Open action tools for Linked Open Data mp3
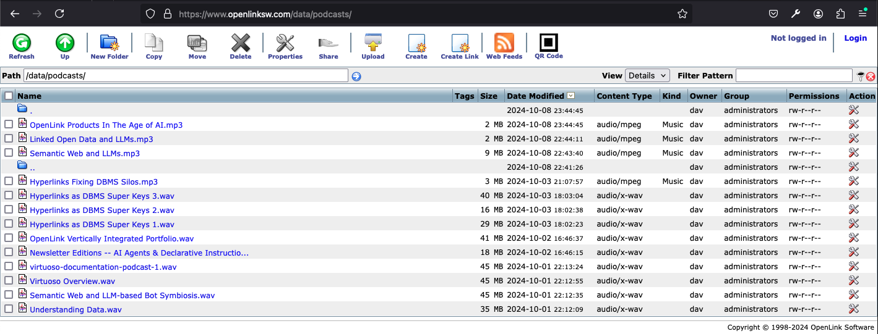The height and width of the screenshot is (334, 878). pyautogui.click(x=854, y=138)
